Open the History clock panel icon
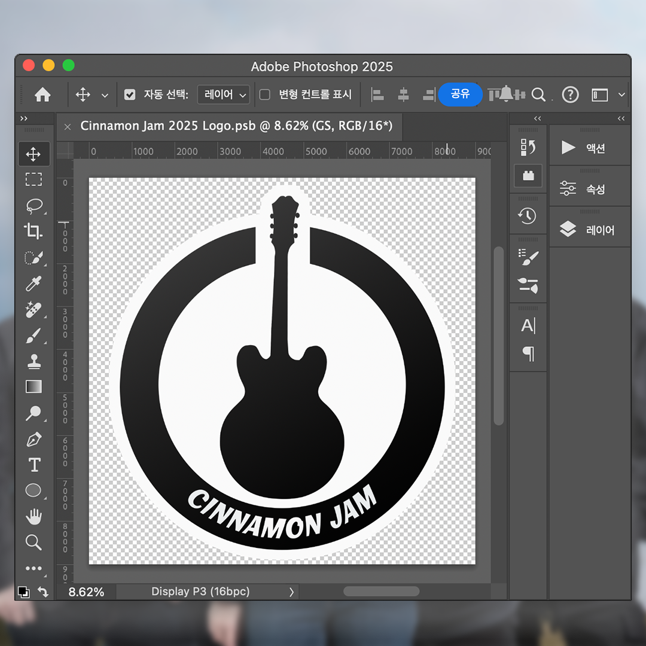646x646 pixels. pos(528,215)
